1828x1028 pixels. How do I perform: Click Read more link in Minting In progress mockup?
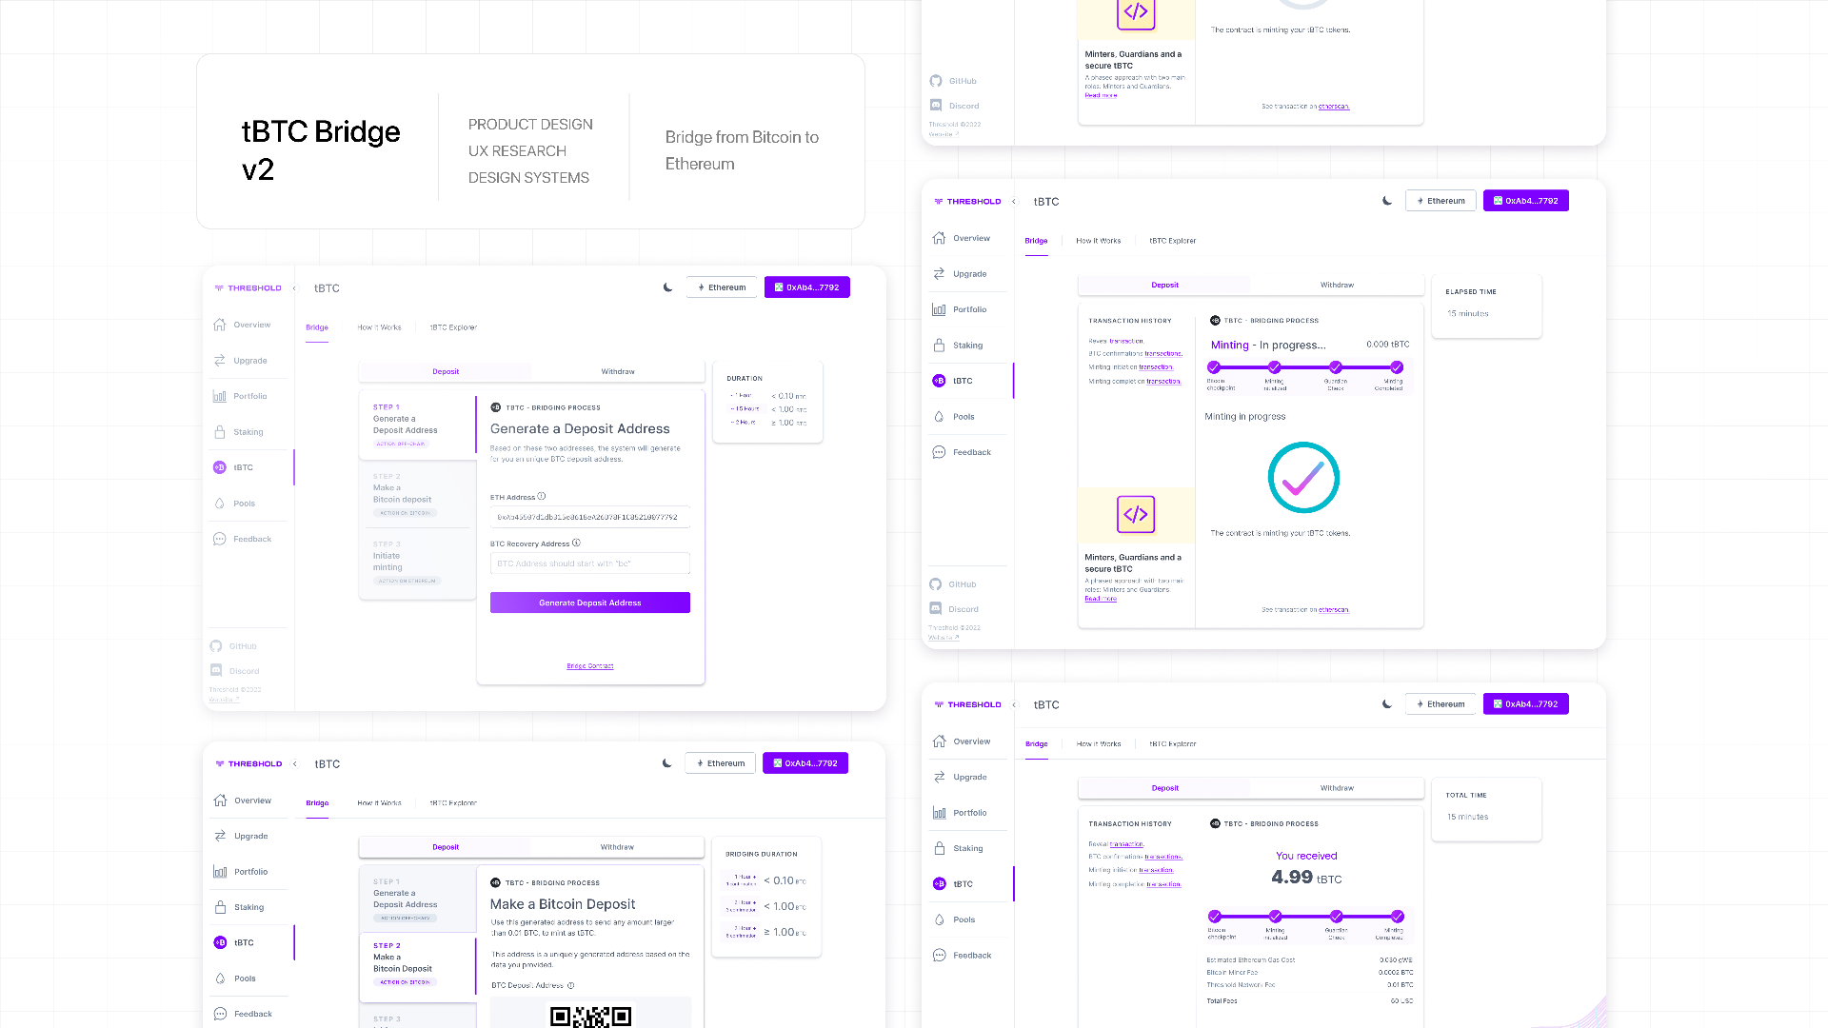(x=1101, y=599)
